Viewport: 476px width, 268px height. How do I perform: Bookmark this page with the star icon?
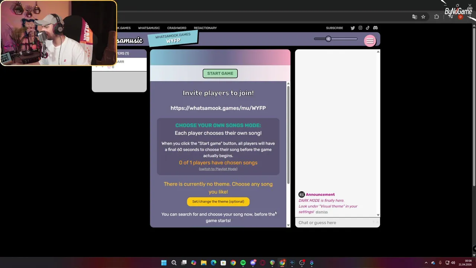pyautogui.click(x=423, y=17)
